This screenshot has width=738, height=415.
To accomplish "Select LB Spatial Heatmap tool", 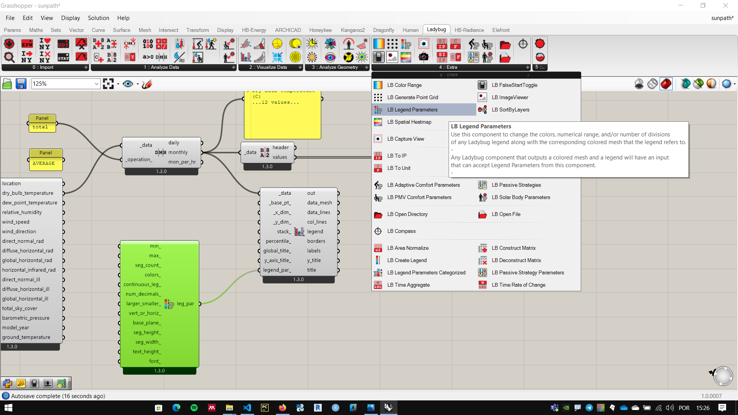I will point(409,121).
